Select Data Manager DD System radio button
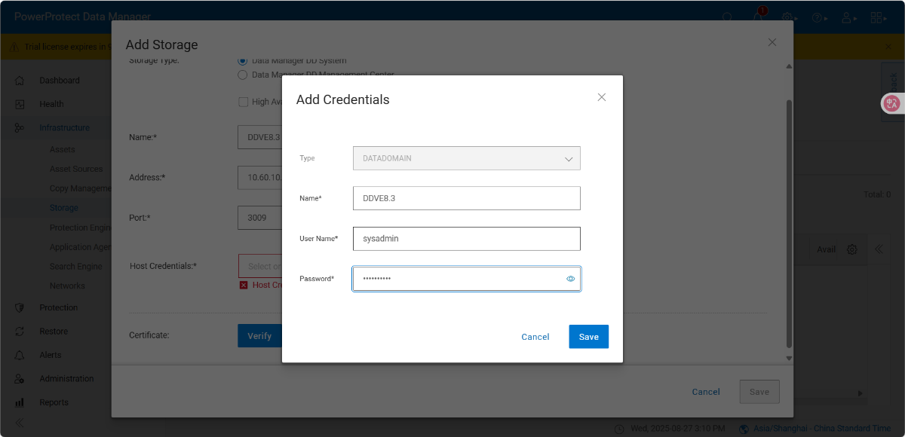 coord(243,60)
